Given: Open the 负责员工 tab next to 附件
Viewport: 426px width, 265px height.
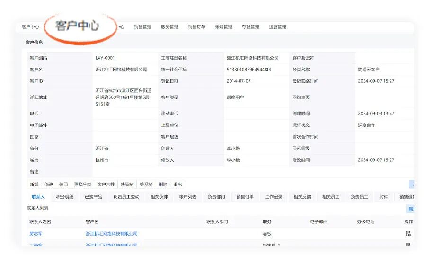Looking at the screenshot, I should 359,197.
